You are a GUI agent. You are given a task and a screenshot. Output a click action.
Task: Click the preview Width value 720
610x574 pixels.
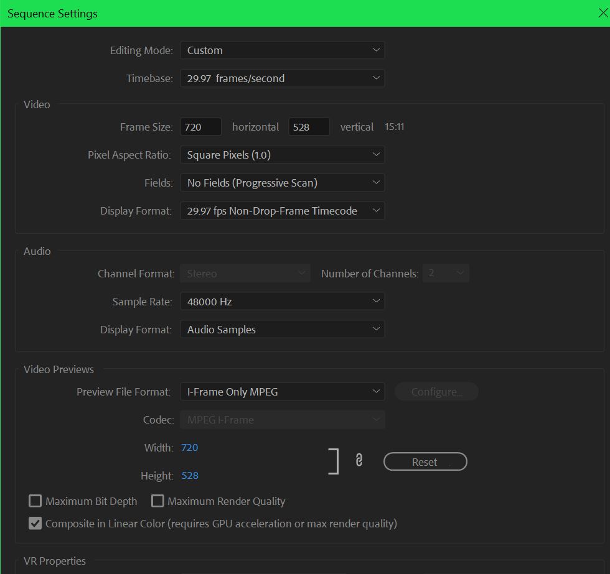point(189,448)
